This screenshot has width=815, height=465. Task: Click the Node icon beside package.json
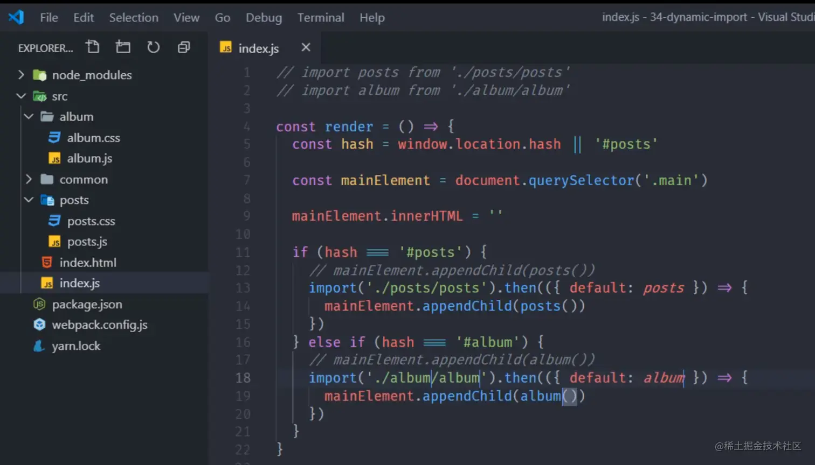[x=39, y=304]
